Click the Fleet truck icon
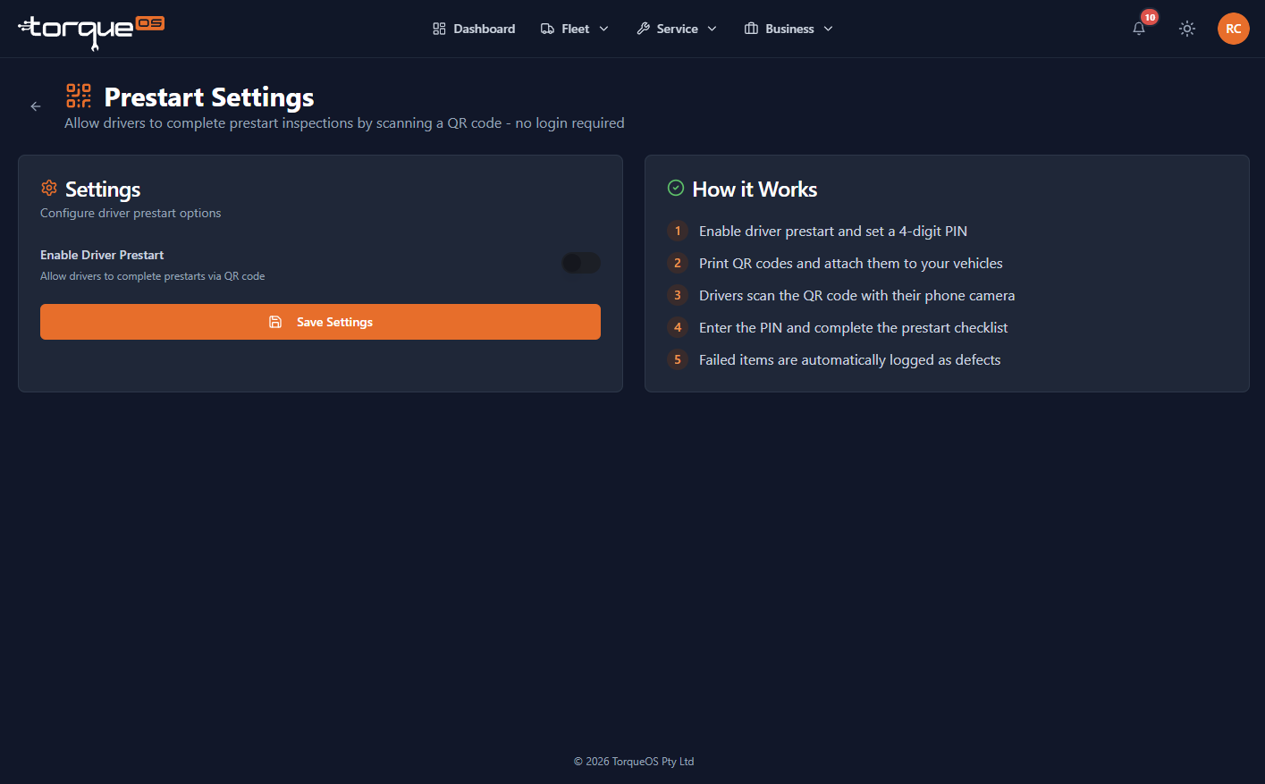Viewport: 1265px width, 784px height. tap(547, 29)
